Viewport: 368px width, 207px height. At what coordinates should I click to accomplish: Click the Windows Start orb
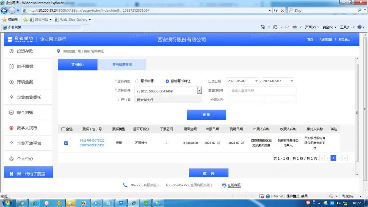click(7, 203)
